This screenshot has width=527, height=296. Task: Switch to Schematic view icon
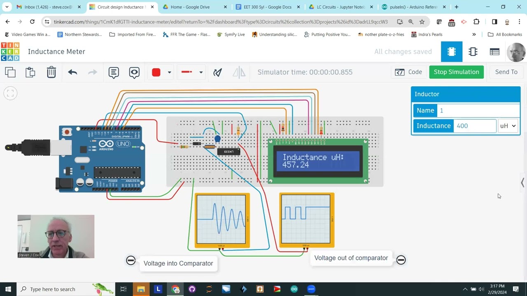click(x=473, y=51)
